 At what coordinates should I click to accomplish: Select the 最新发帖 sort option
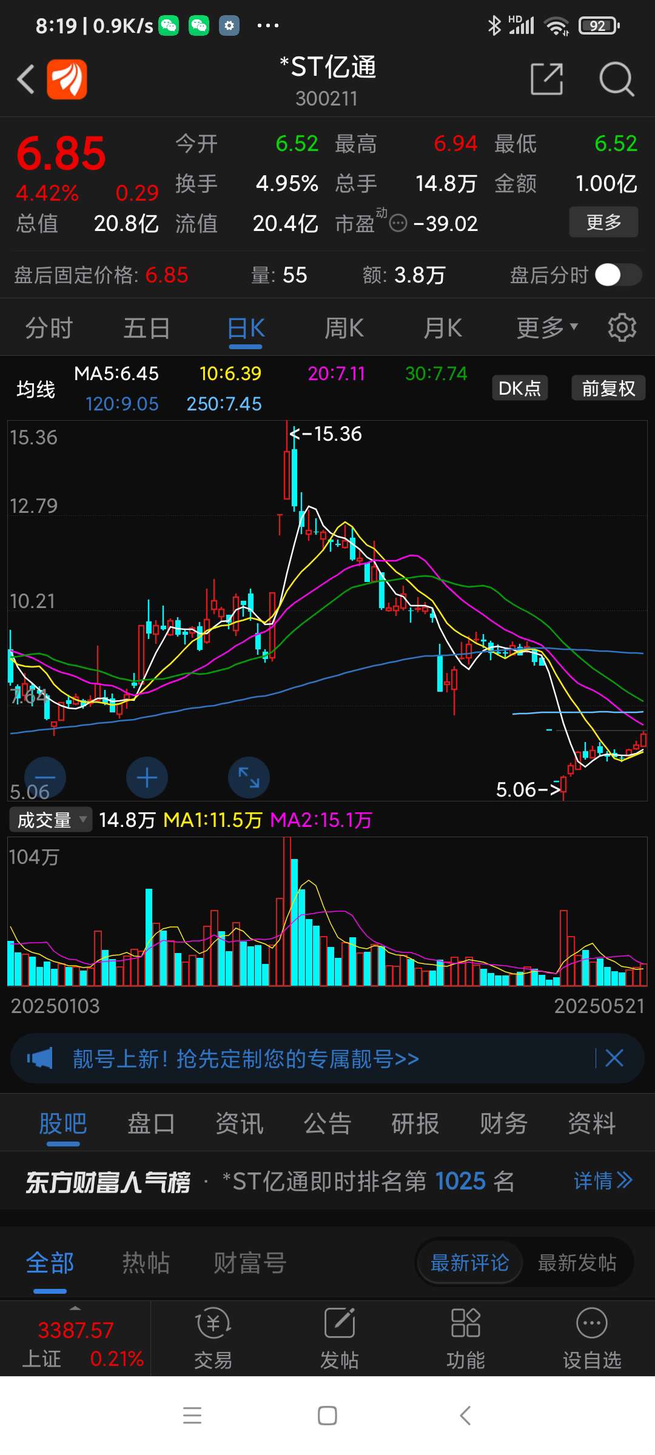(577, 1263)
